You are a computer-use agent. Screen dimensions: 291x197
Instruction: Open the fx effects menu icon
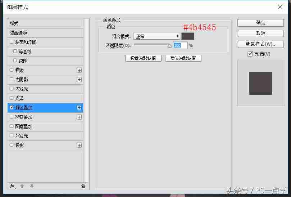13,186
